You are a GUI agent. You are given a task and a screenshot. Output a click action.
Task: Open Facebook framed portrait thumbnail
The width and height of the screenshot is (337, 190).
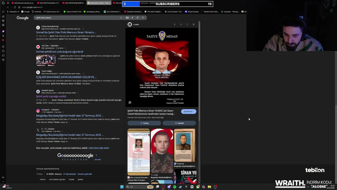coord(185,145)
